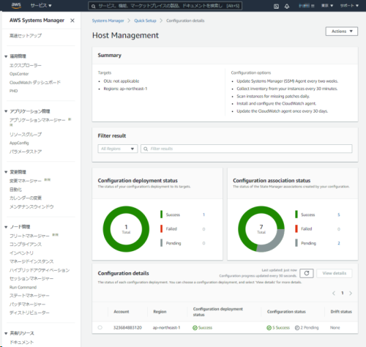
Task: Click the magnifier icon in top search bar
Action: click(94, 6)
